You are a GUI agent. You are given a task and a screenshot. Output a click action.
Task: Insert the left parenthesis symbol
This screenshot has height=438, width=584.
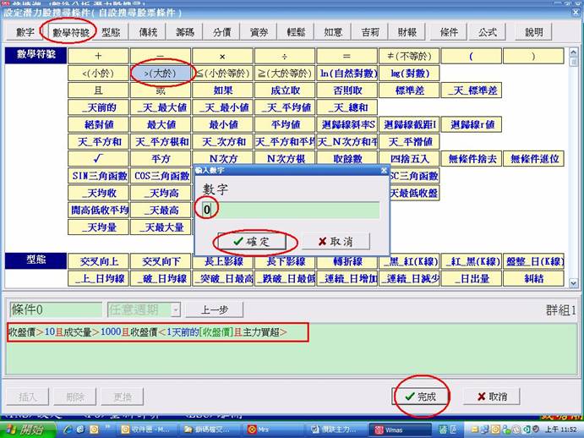point(469,55)
